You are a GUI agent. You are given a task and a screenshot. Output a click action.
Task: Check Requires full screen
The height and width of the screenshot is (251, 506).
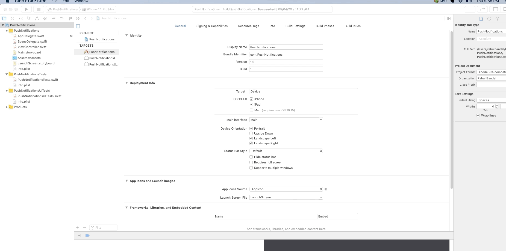click(251, 162)
